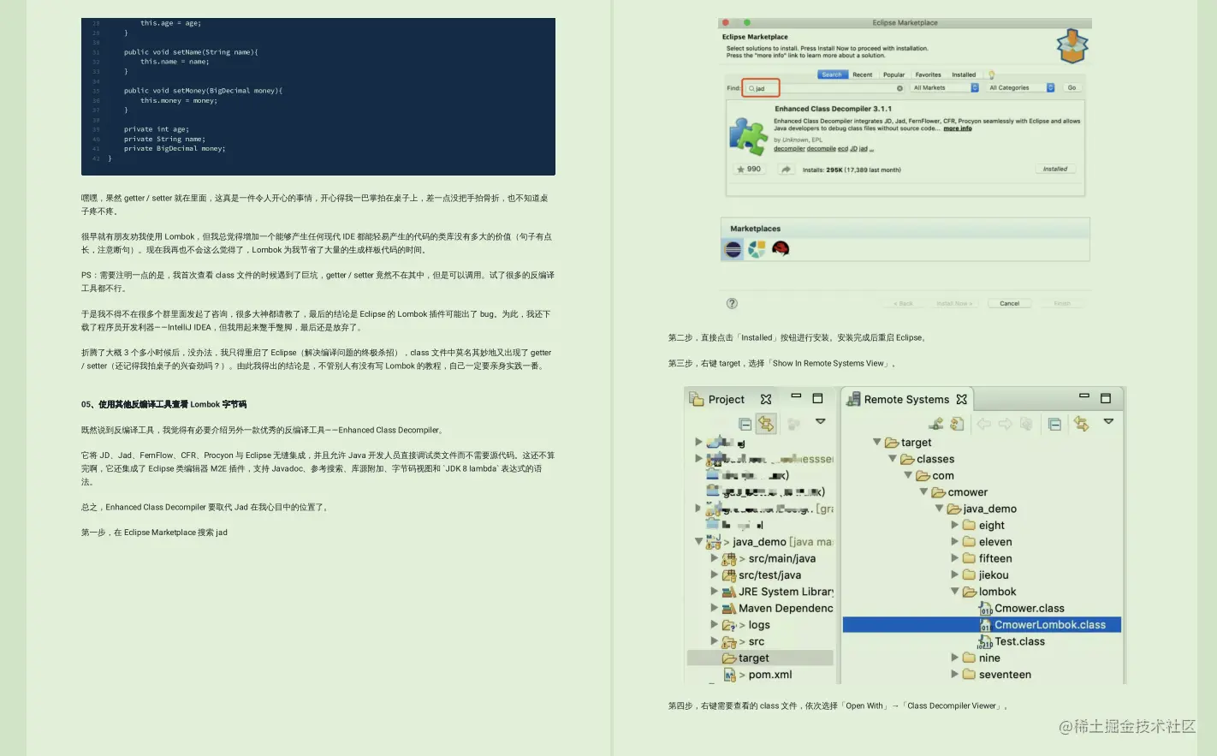
Task: Click the jad tag link
Action: point(863,148)
